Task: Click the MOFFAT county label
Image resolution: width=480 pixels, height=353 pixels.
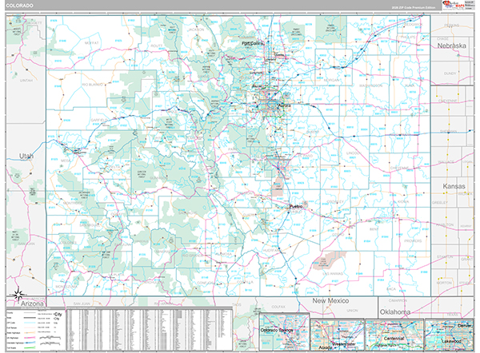Action: pos(91,43)
